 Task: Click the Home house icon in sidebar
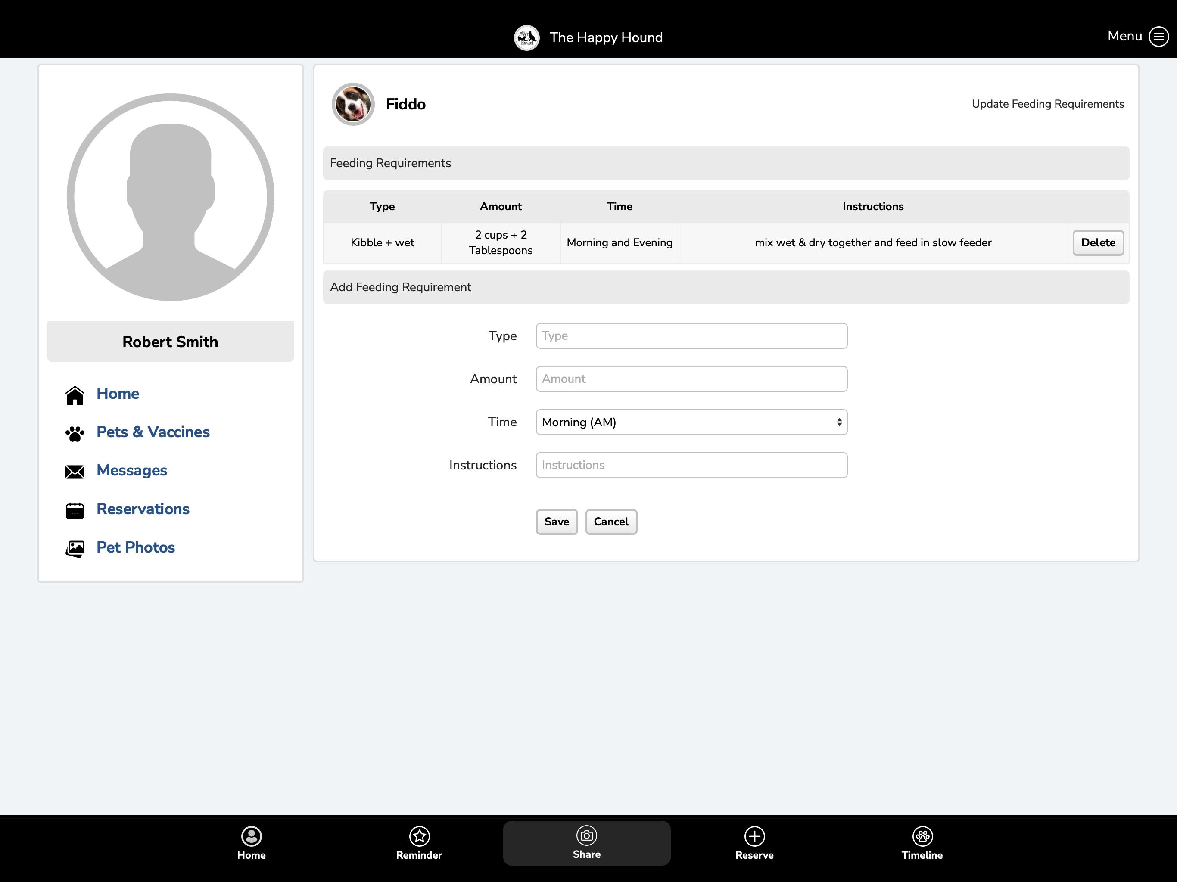tap(75, 395)
